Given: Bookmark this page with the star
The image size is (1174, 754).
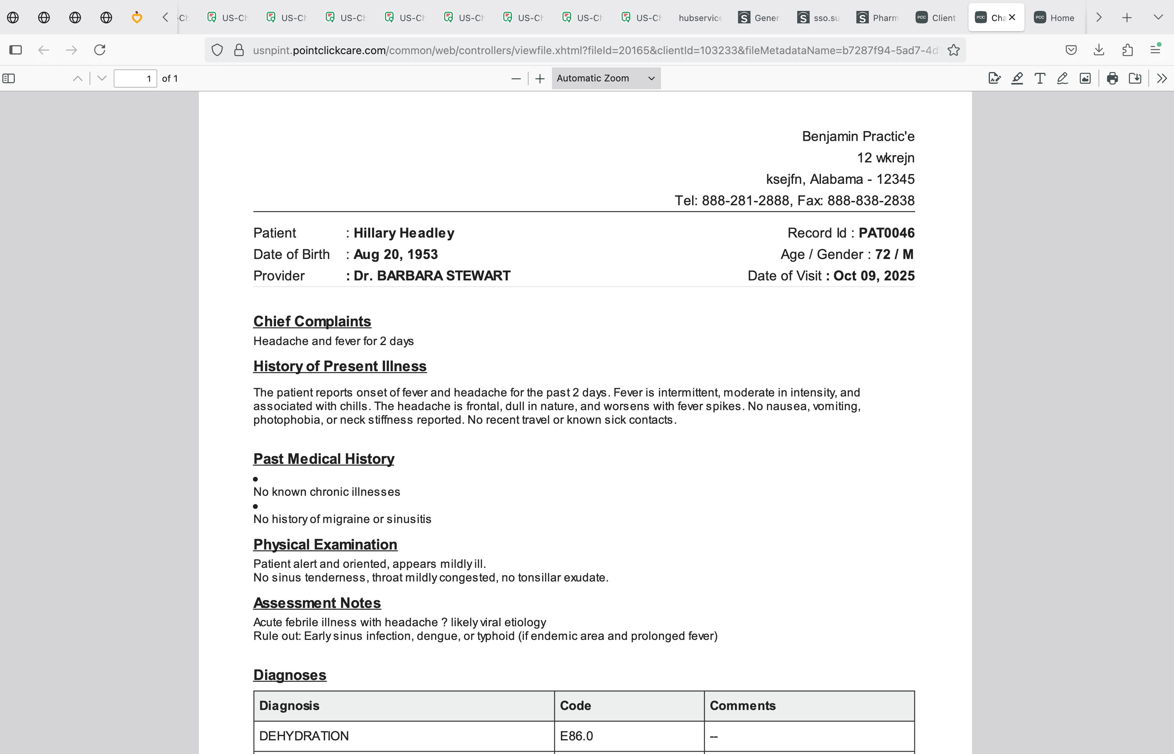Looking at the screenshot, I should 953,49.
